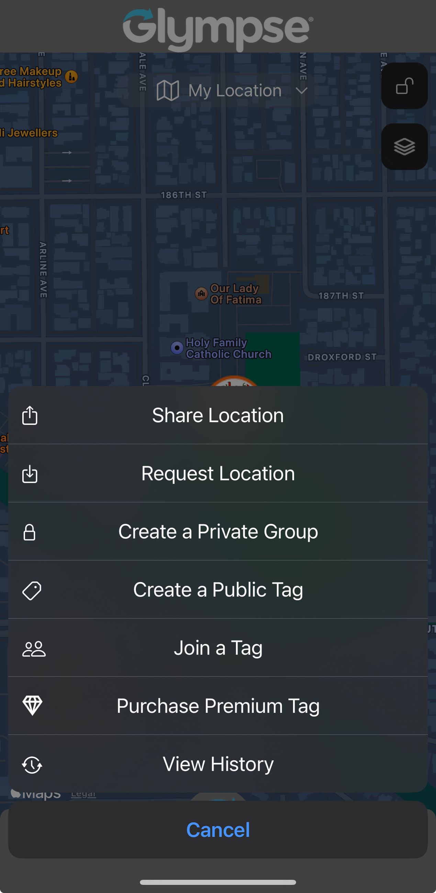Viewport: 436px width, 893px height.
Task: Tap the Holy Family Catholic Church marker
Action: tap(177, 347)
